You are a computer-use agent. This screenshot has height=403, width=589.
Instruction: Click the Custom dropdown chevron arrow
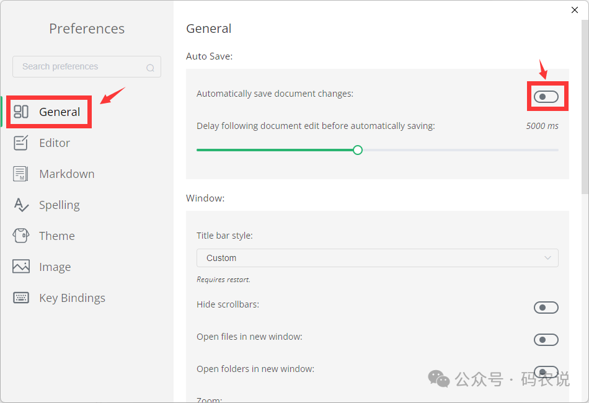(547, 258)
